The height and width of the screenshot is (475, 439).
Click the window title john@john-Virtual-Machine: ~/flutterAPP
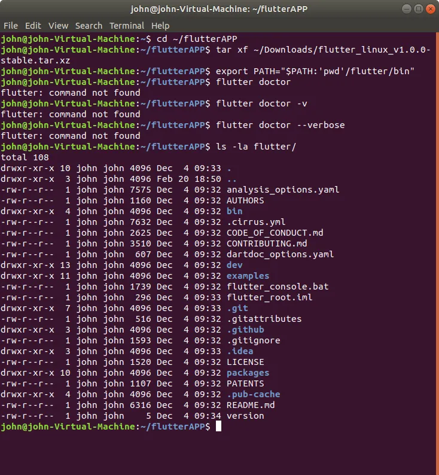pos(219,9)
